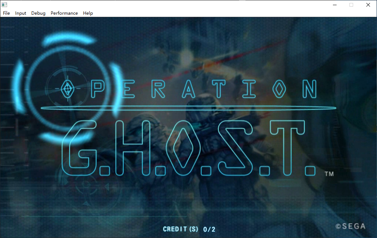377x238 pixels.
Task: Open the File menu
Action: pyautogui.click(x=6, y=13)
